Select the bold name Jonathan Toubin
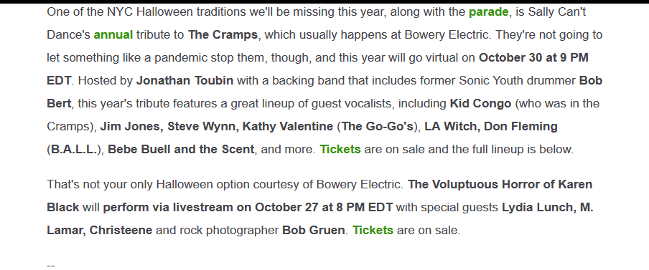The height and width of the screenshot is (270, 649). point(185,80)
